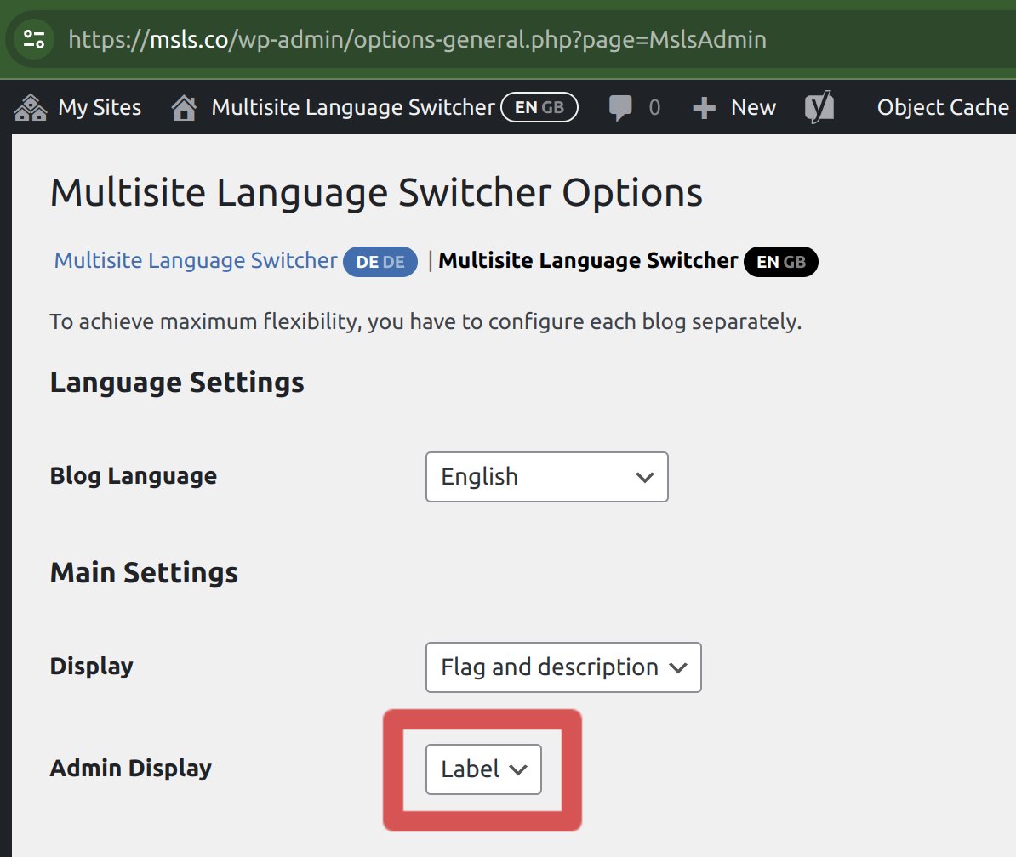The height and width of the screenshot is (857, 1016).
Task: Click the black EN GB language badge
Action: click(x=781, y=262)
